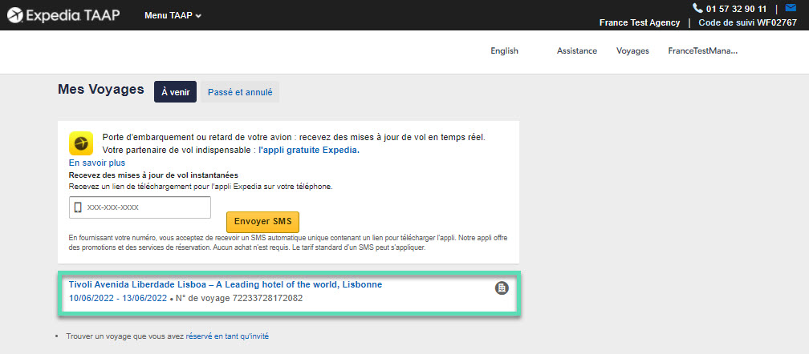The width and height of the screenshot is (809, 354).
Task: Switch to Passé et annulé tab
Action: 240,92
